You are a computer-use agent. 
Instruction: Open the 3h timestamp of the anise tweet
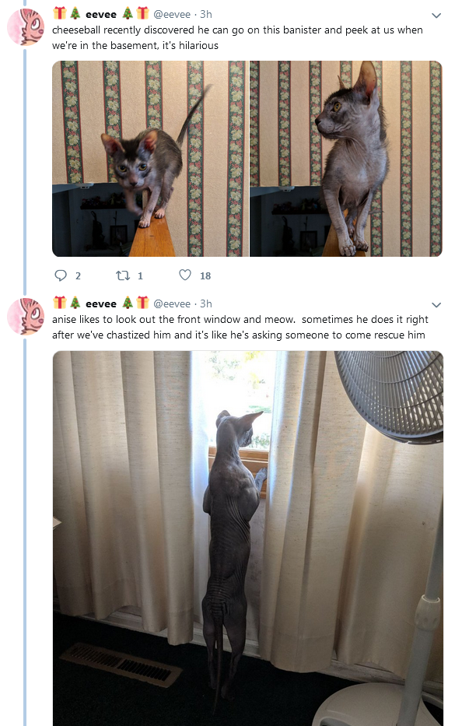pos(206,303)
